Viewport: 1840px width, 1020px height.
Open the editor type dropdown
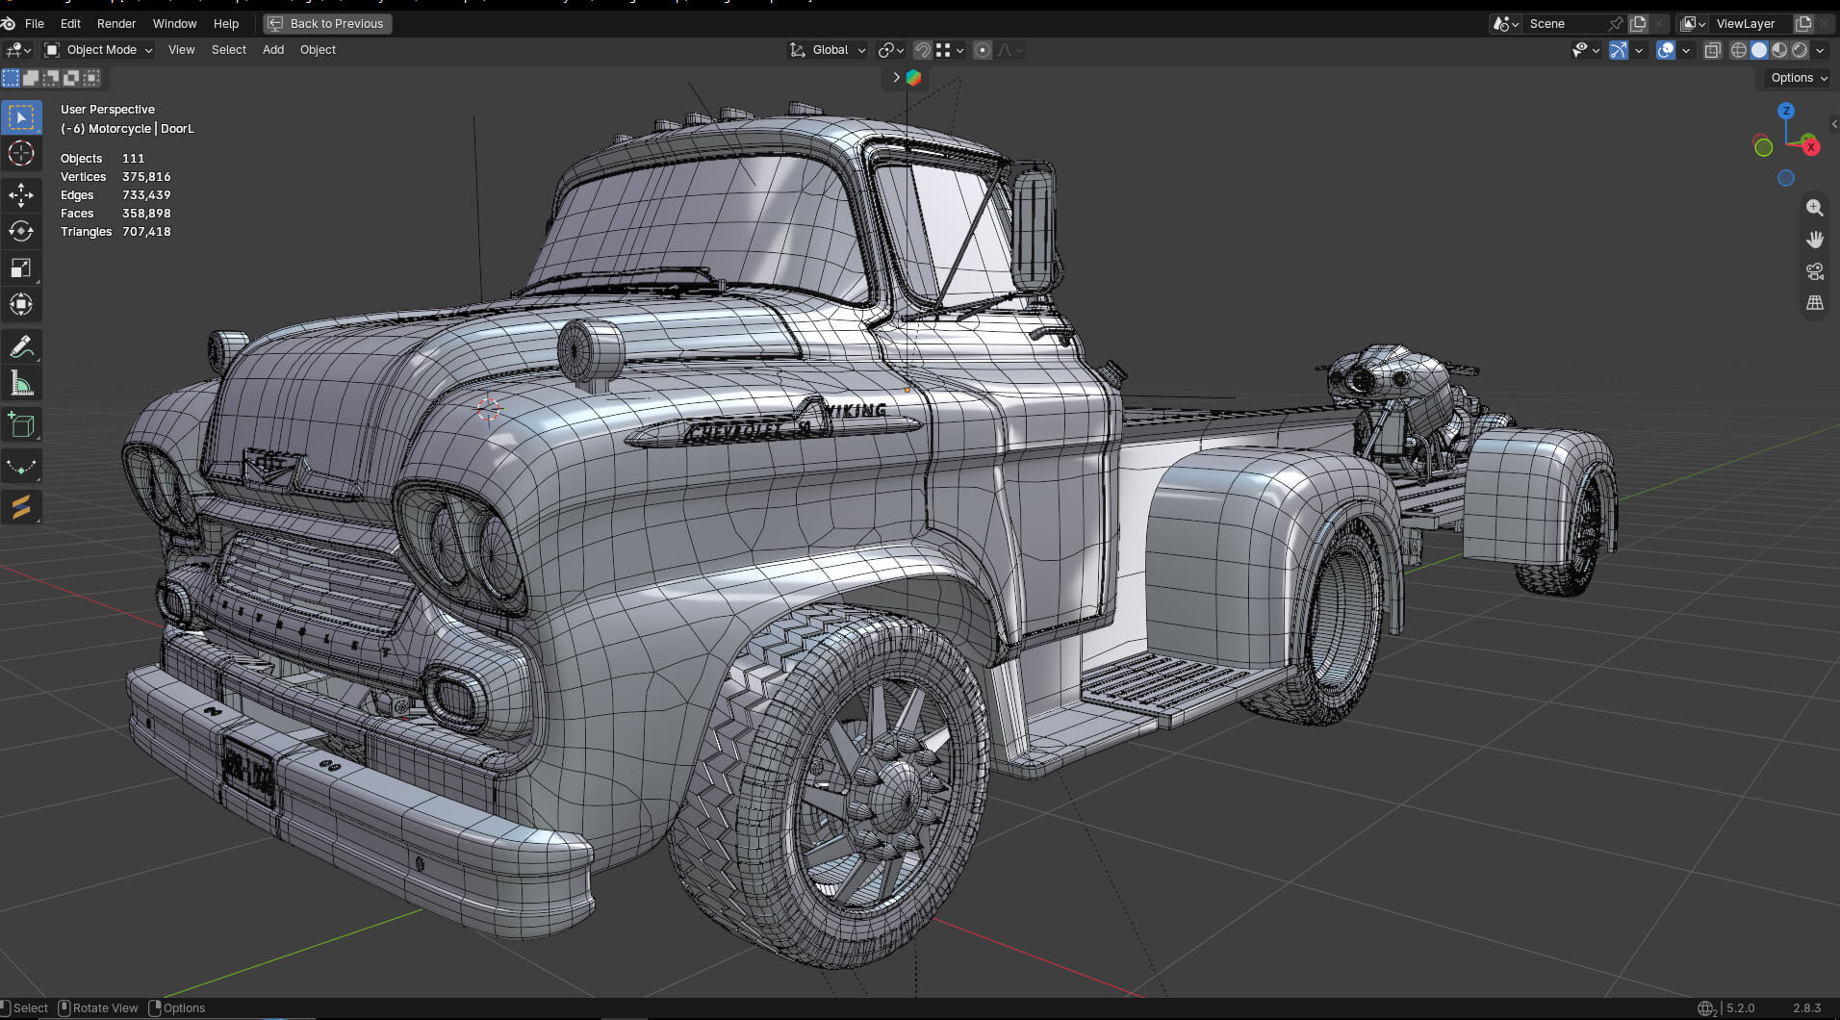click(18, 50)
